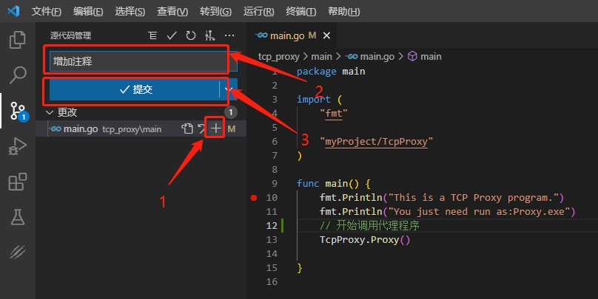Open the Testing flask view
Viewport: 598px width, 299px height.
coord(18,217)
